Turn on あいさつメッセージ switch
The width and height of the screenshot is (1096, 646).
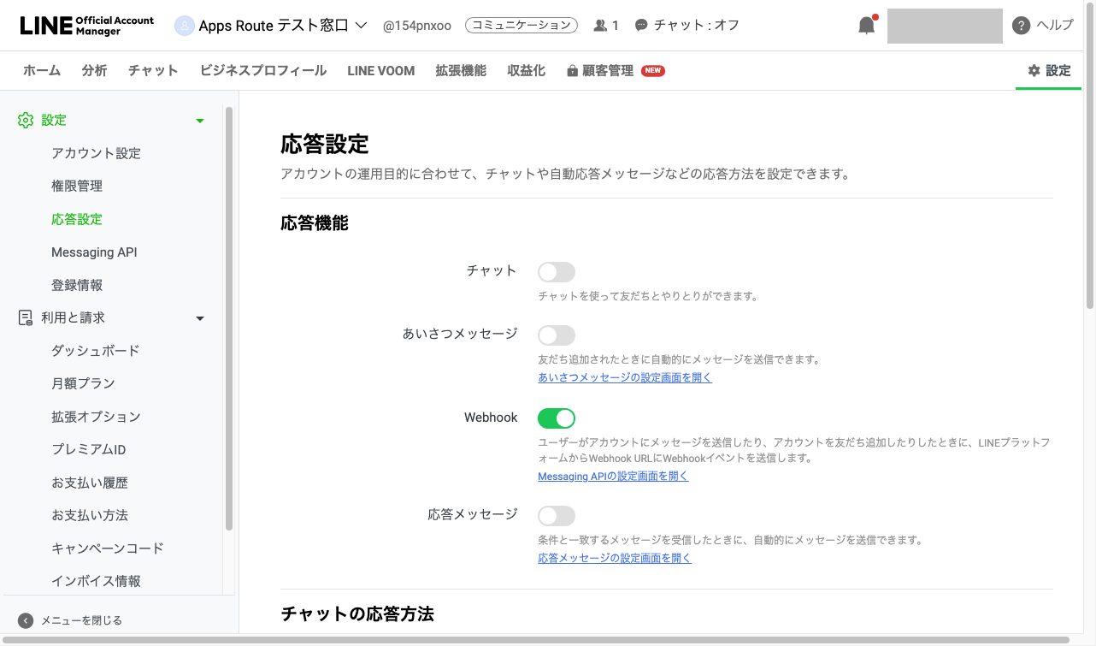coord(557,335)
